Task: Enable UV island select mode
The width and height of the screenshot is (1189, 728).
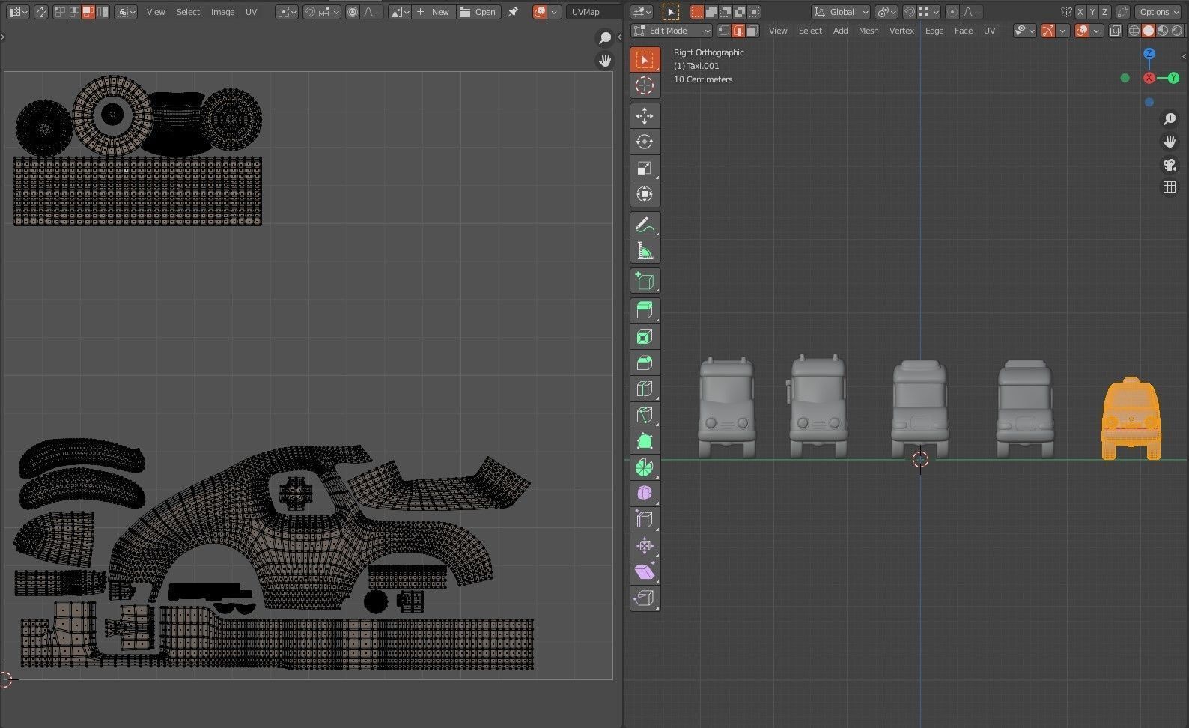Action: [x=103, y=12]
